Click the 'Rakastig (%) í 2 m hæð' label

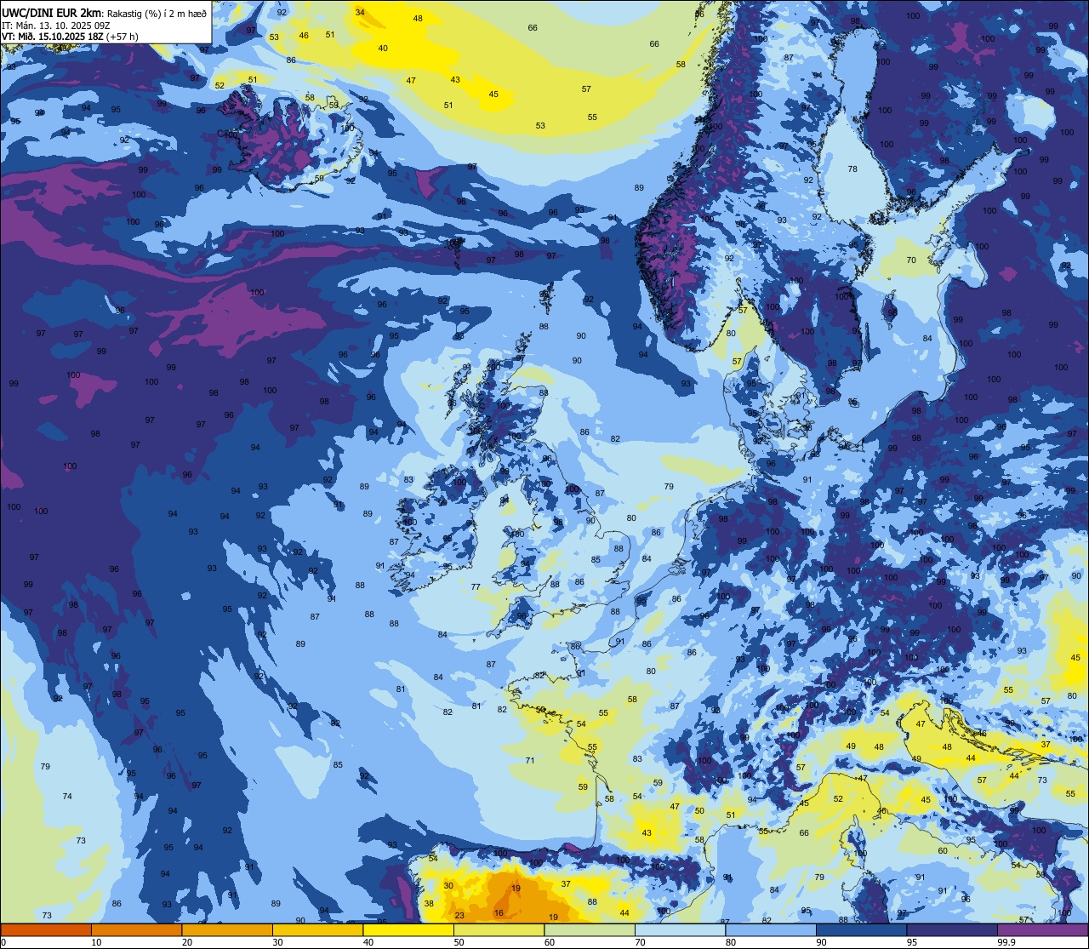(x=157, y=13)
